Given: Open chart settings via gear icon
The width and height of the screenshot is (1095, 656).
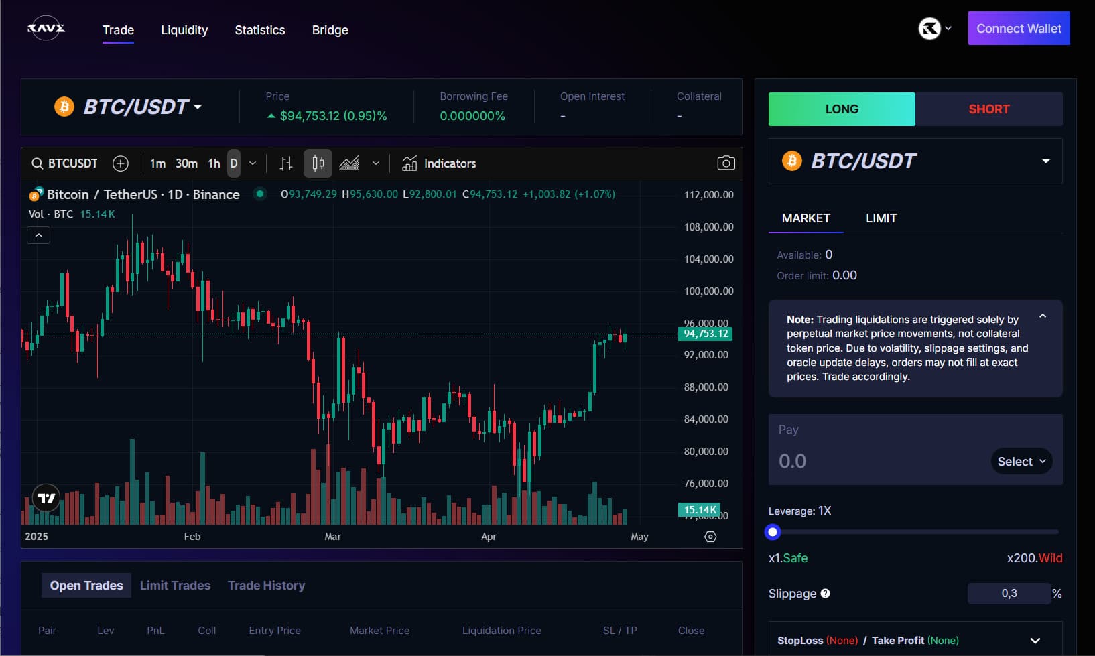Looking at the screenshot, I should 710,536.
